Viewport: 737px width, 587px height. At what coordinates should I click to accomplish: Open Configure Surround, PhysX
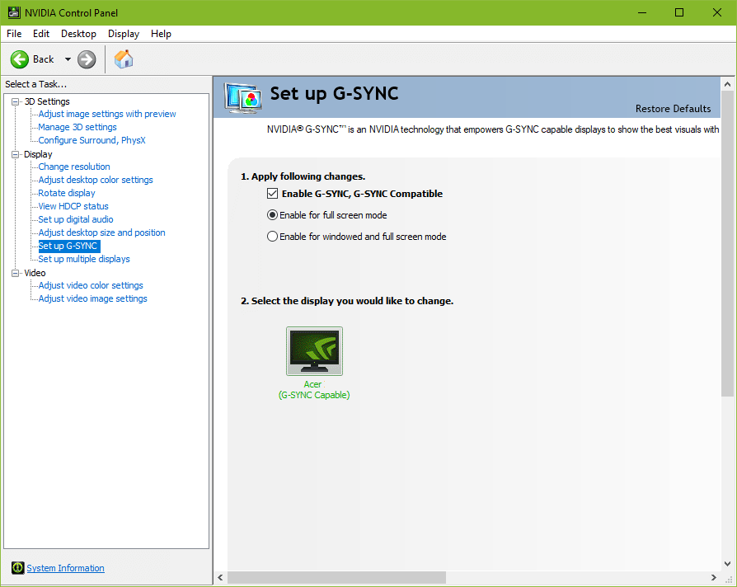92,140
